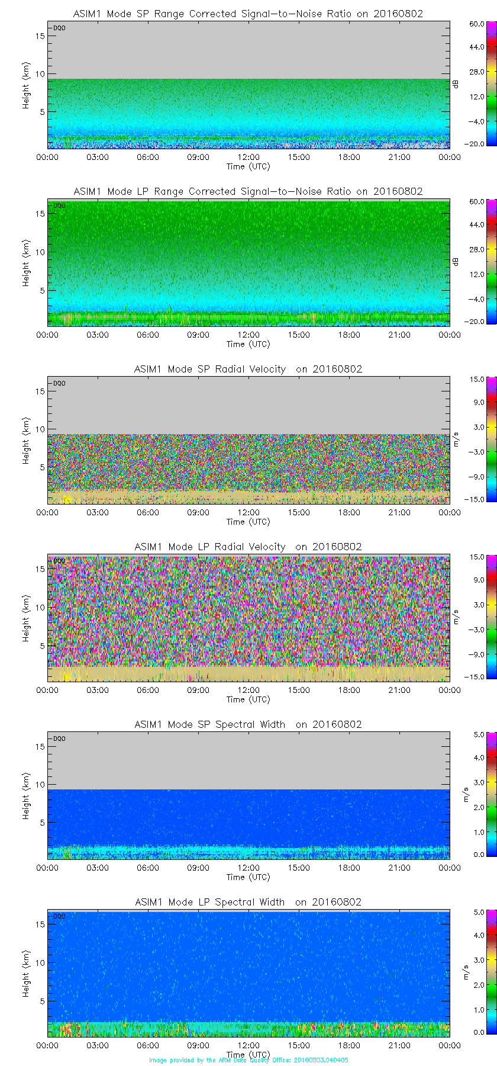This screenshot has width=497, height=1066.
Task: Click the Mode SP Radial Velocity title
Action: click(248, 369)
